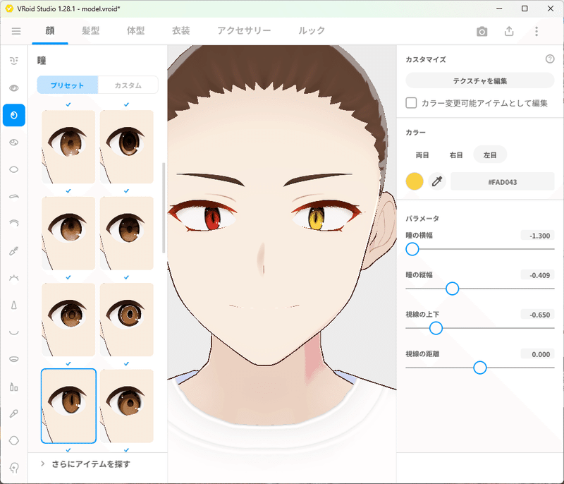This screenshot has width=564, height=484.
Task: Open the hamburger main menu
Action: click(16, 31)
